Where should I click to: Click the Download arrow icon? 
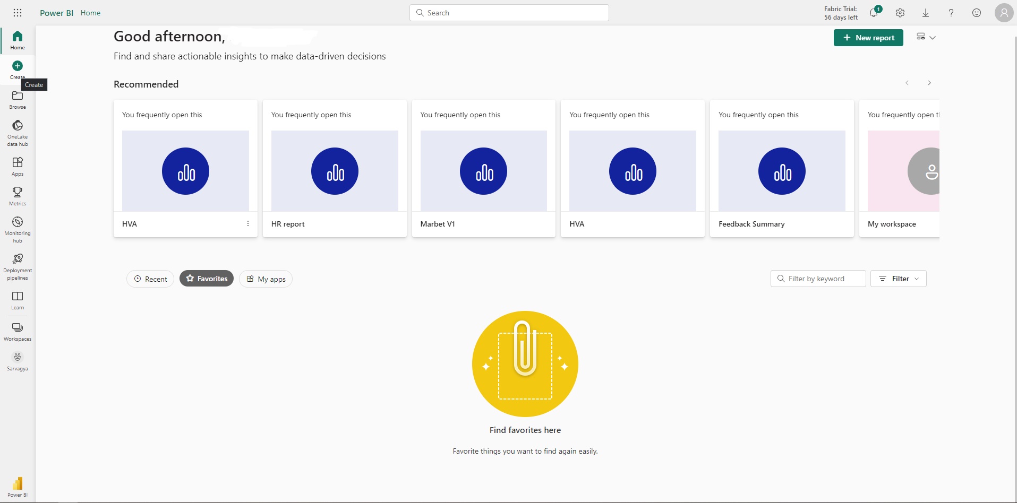point(926,13)
